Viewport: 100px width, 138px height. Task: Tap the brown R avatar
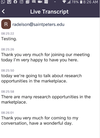(x=6, y=24)
